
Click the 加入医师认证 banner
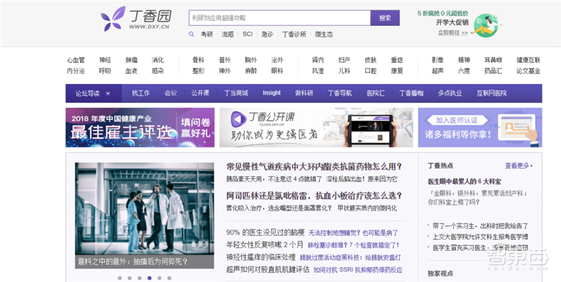(x=480, y=127)
